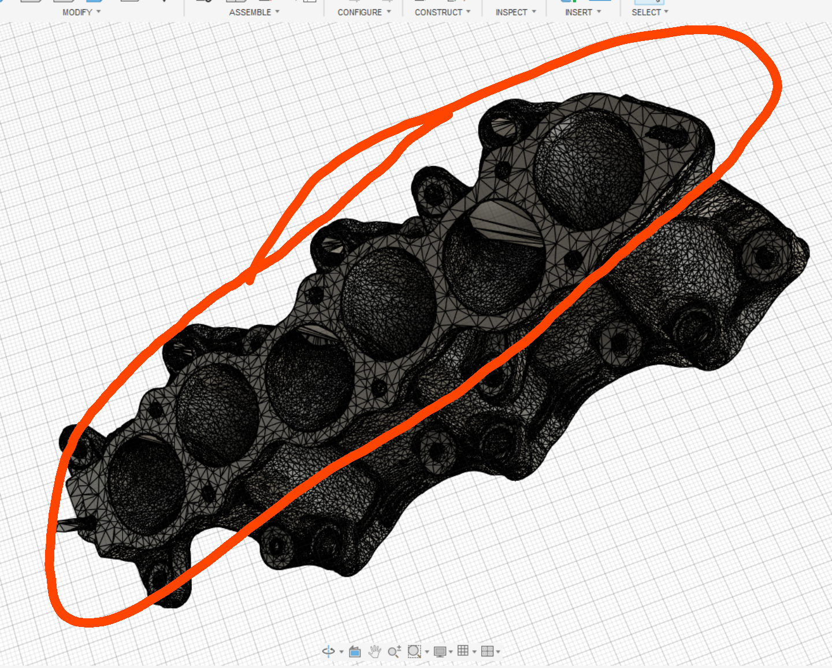Open the SELECT menu
The height and width of the screenshot is (668, 832).
(x=650, y=12)
